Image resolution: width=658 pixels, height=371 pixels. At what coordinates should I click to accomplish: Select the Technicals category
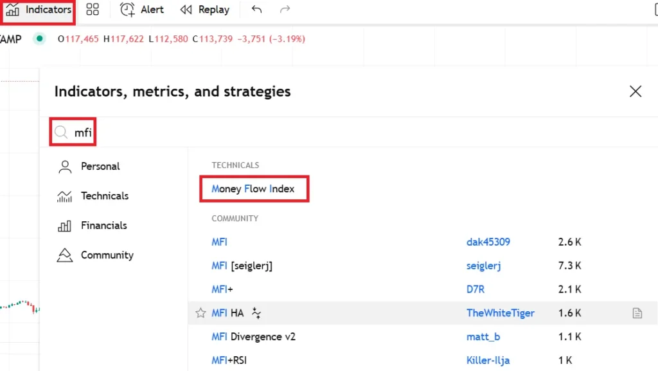click(x=104, y=196)
